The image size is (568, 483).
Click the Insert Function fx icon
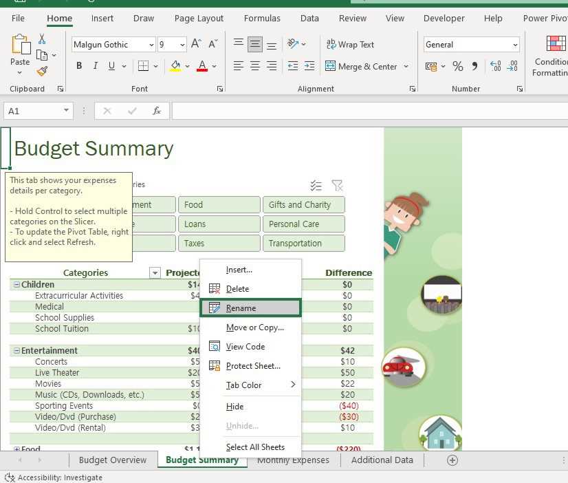point(157,111)
